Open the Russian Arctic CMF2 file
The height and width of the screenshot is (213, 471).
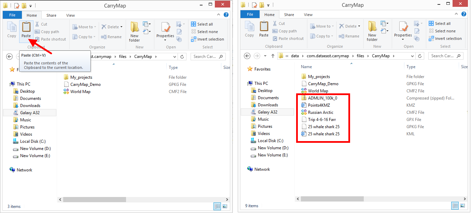[320, 112]
